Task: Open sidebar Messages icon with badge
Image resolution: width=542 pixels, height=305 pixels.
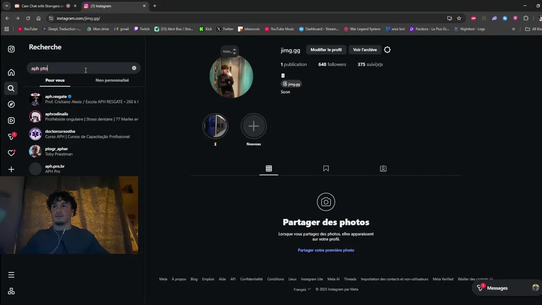Action: [x=12, y=136]
